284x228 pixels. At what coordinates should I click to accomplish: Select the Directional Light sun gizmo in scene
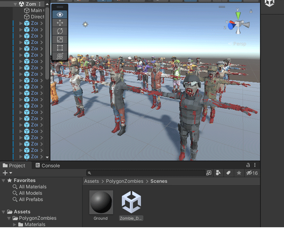[85, 24]
